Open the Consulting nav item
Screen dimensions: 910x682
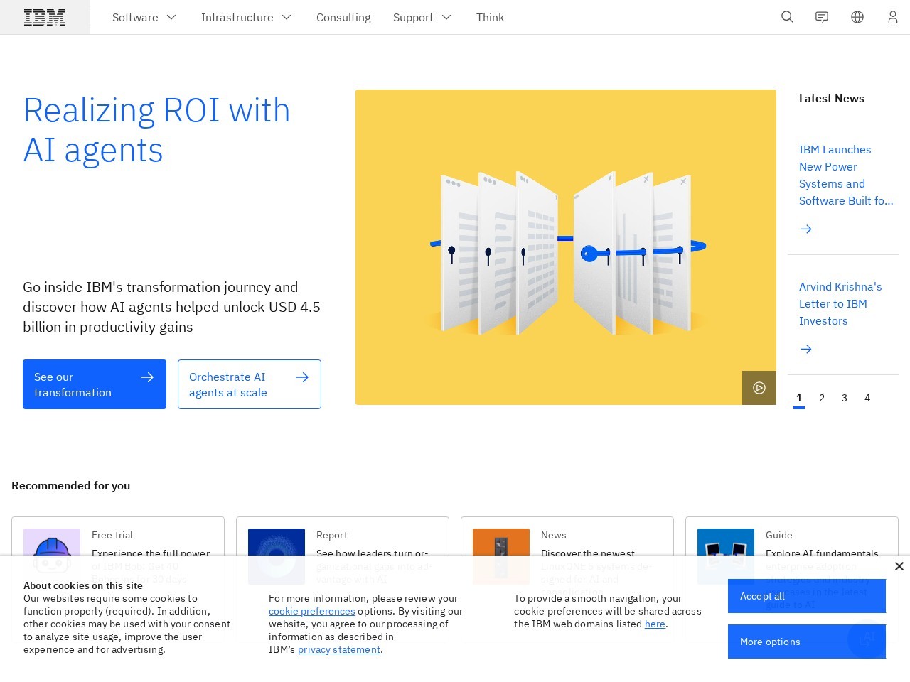[x=343, y=17]
